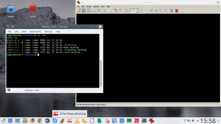Launch VLC cone icon from taskbar
The height and width of the screenshot is (124, 221).
click(77, 121)
